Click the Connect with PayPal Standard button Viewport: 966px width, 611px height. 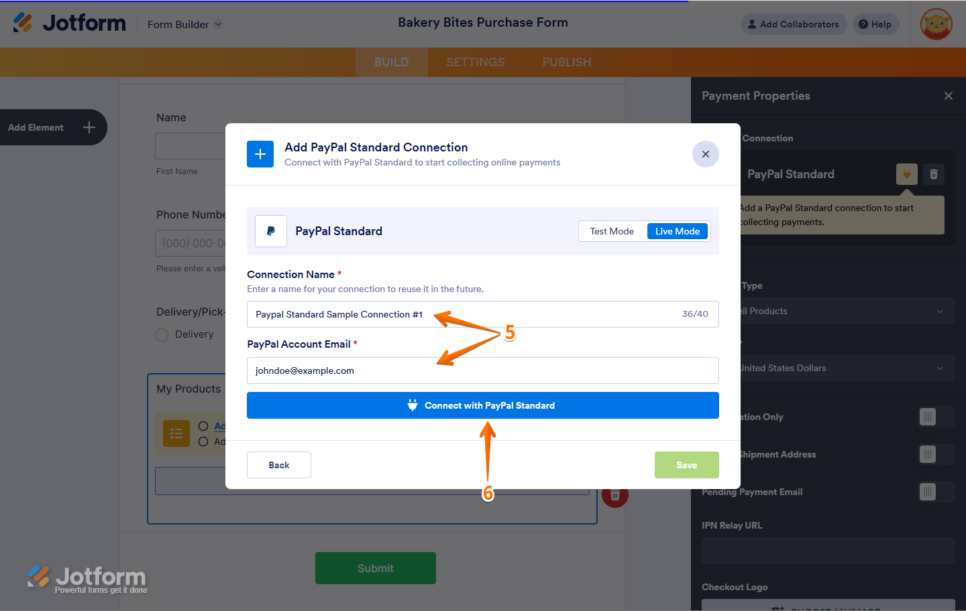pos(482,405)
